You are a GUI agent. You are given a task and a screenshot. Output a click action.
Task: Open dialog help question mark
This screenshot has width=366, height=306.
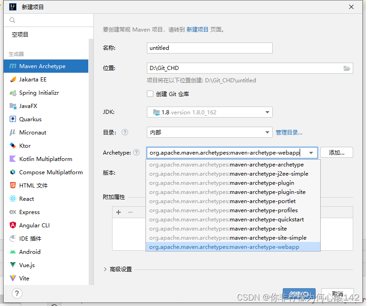coord(17,293)
